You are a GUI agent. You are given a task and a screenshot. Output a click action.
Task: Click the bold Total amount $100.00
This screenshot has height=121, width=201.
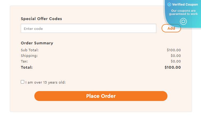coord(173,67)
